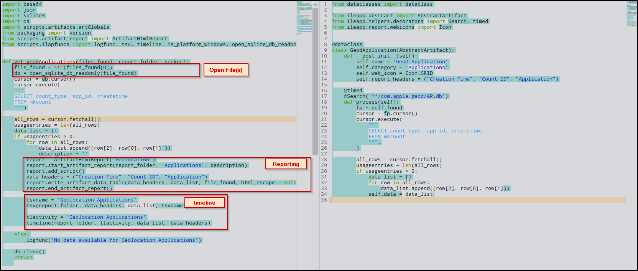Click the "description = ''" line

coord(63,154)
